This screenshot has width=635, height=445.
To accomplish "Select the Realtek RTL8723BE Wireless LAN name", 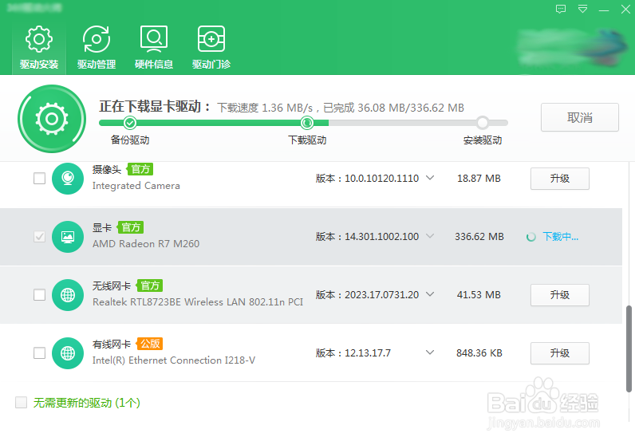I will click(x=198, y=302).
